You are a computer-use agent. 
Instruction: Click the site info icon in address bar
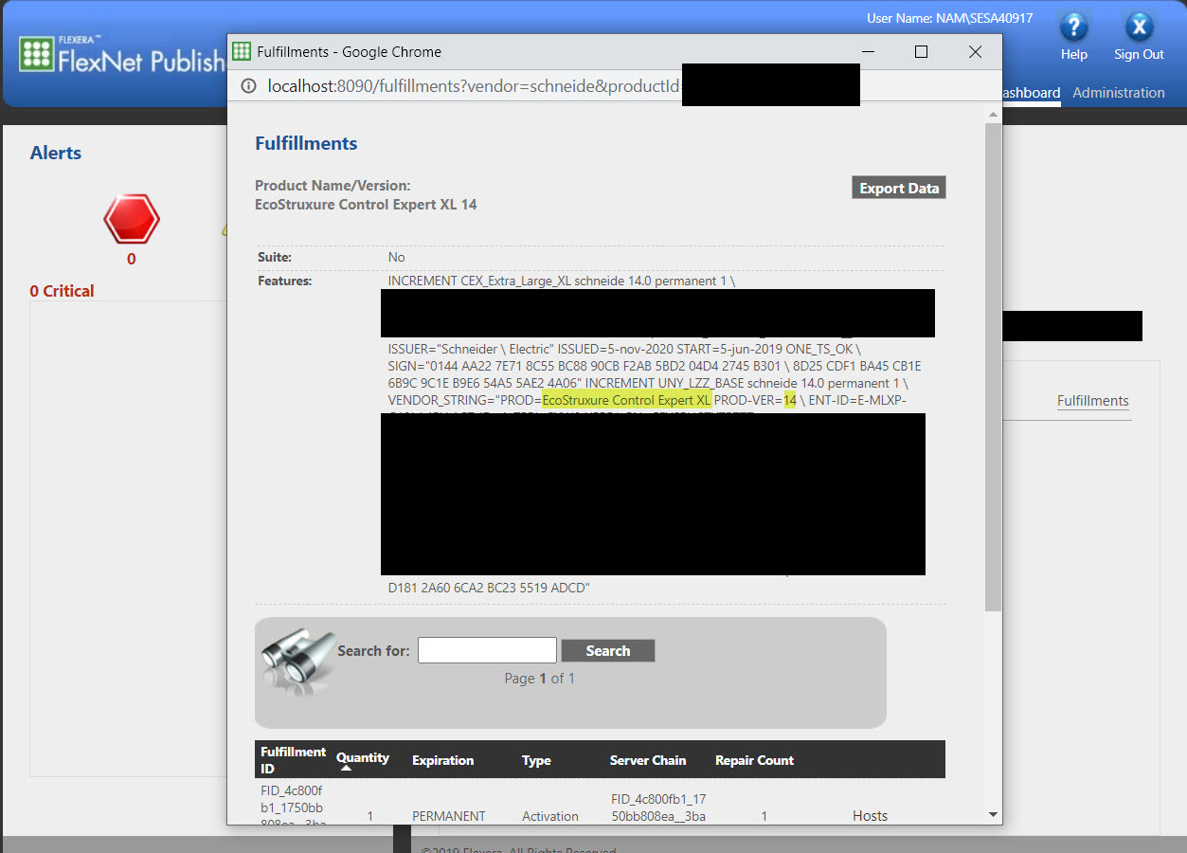(248, 86)
